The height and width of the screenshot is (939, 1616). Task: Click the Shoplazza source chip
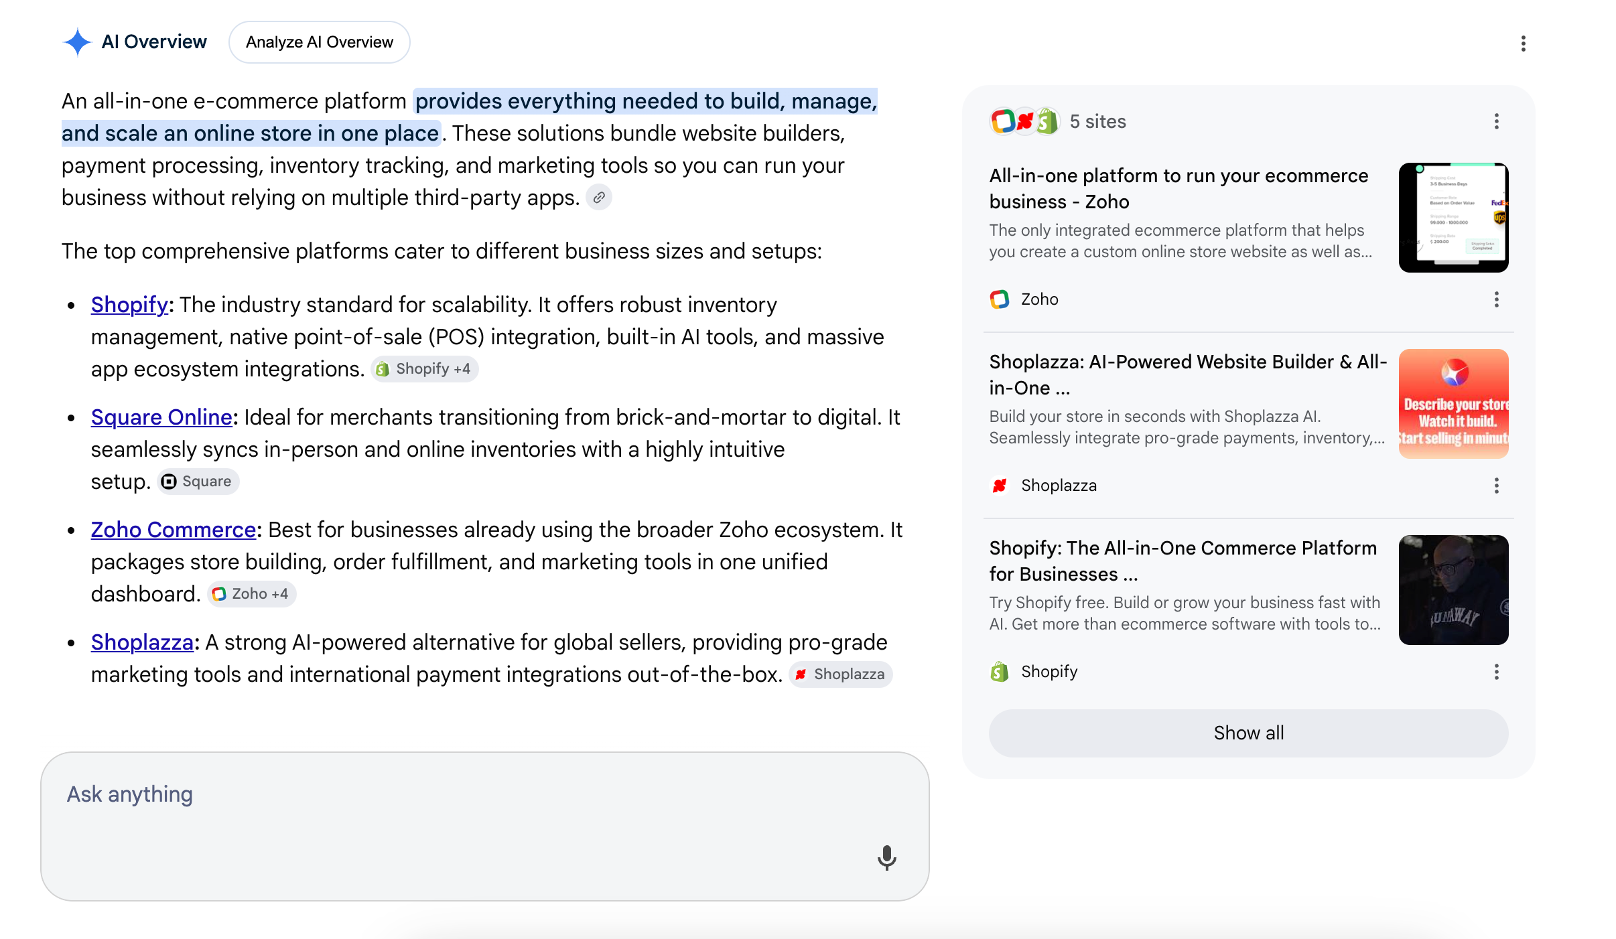pyautogui.click(x=841, y=674)
